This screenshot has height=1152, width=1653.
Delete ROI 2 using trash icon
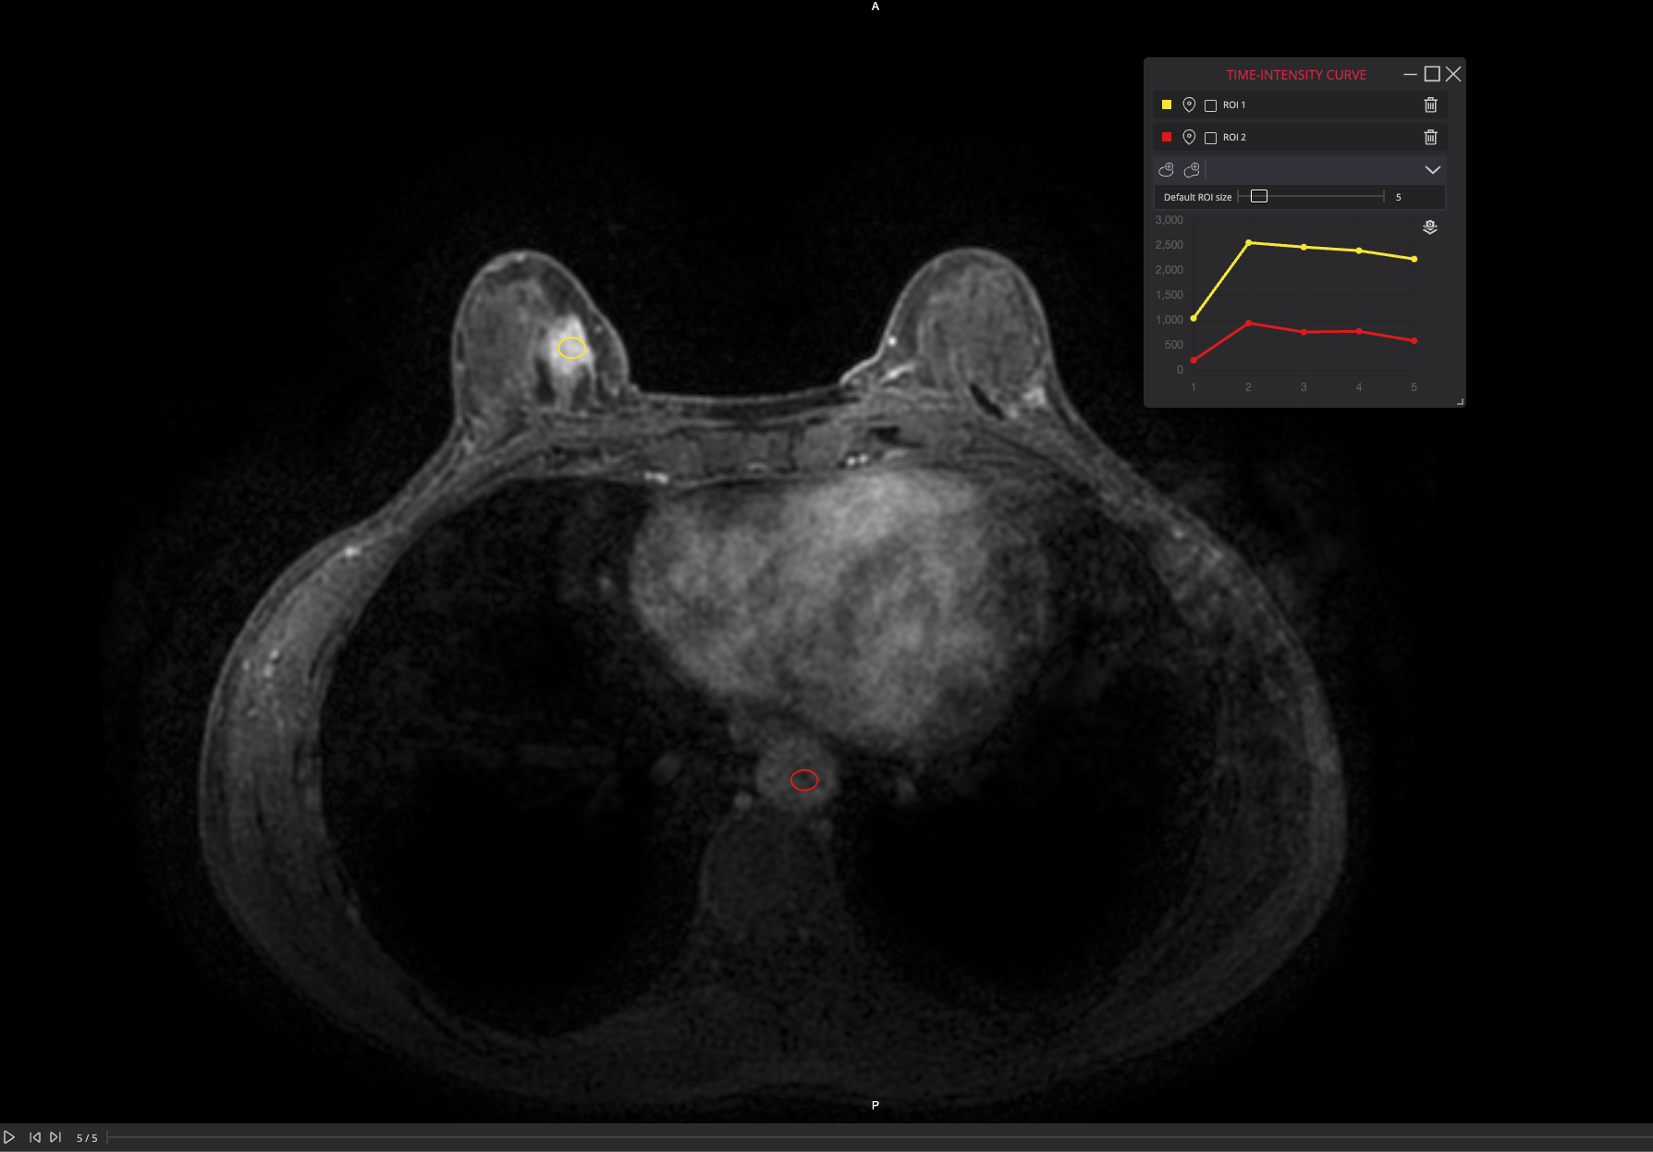(x=1430, y=138)
